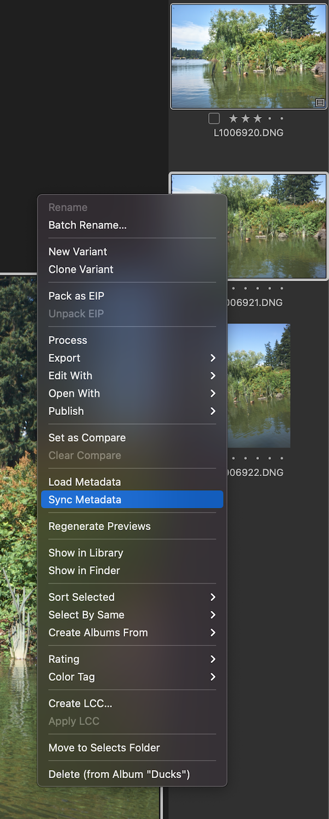Toggle the color tag checkbox under L1006920

214,118
